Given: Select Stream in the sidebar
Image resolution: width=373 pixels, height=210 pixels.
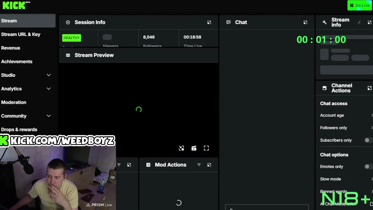Looking at the screenshot, I should click(x=28, y=21).
